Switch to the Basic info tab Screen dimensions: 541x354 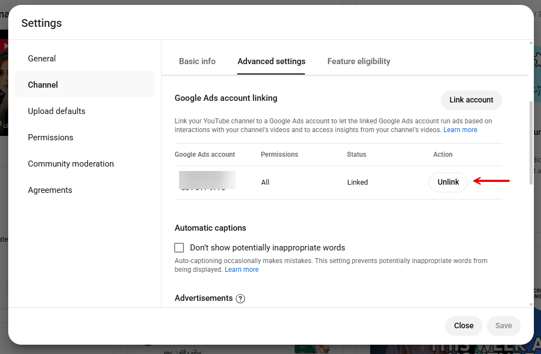197,61
